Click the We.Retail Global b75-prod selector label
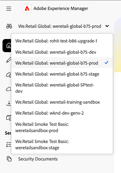The height and width of the screenshot is (173, 121). 60,26
